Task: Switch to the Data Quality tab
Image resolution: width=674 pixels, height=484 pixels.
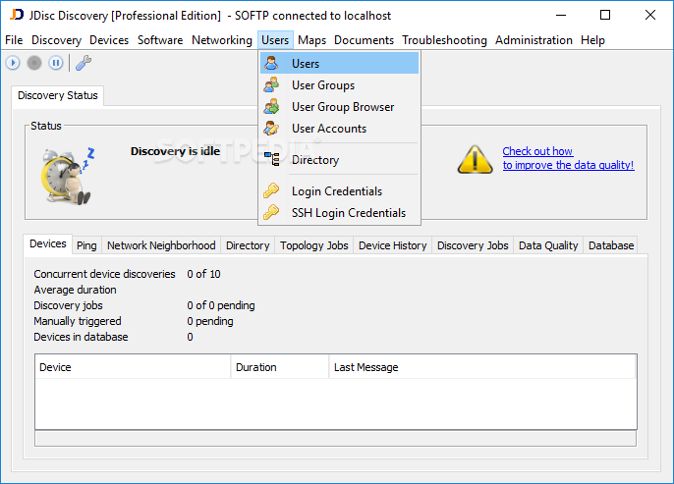Action: [x=548, y=245]
